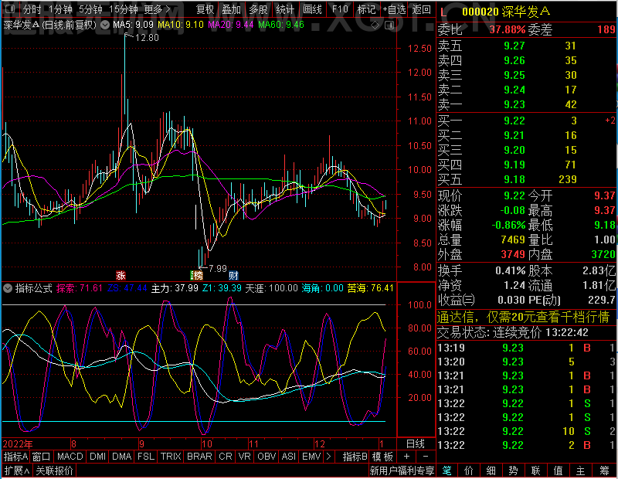
Task: Click the 卖五 price 9.27
Action: click(x=514, y=46)
